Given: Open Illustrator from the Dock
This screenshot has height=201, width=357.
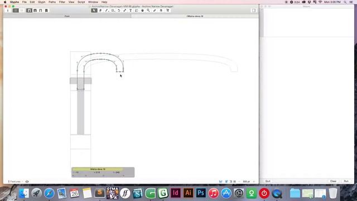Looking at the screenshot, I should [x=188, y=193].
